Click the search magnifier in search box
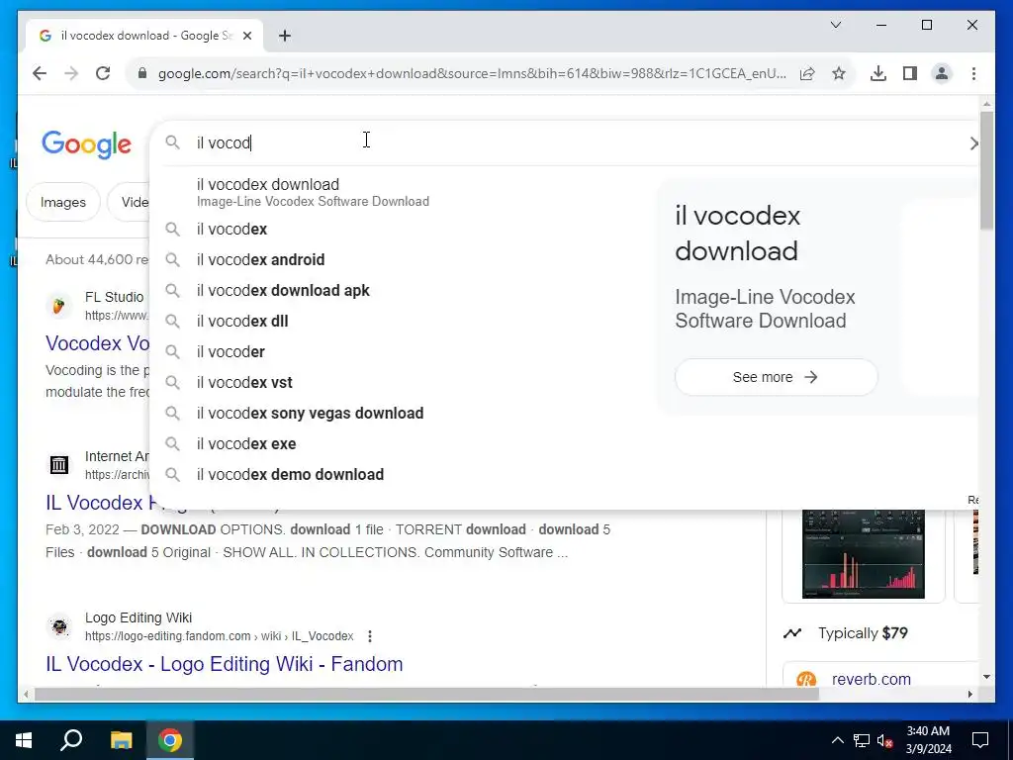1013x760 pixels. click(172, 142)
